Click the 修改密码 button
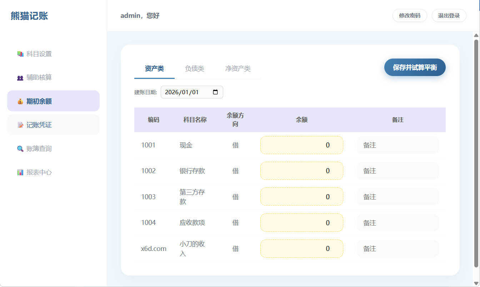The image size is (480, 287). [410, 16]
